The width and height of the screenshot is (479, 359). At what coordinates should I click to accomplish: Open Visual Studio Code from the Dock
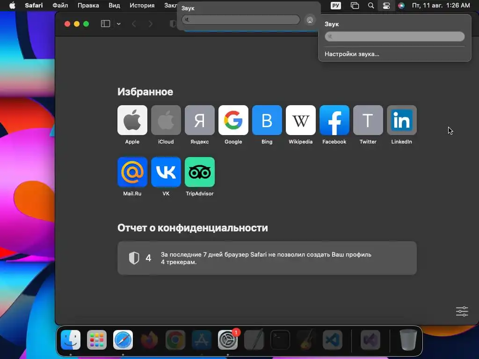tap(333, 340)
